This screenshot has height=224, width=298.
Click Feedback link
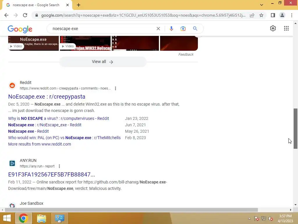click(186, 55)
